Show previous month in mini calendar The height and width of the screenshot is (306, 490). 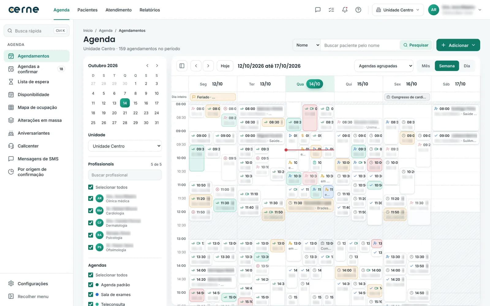[x=147, y=65]
